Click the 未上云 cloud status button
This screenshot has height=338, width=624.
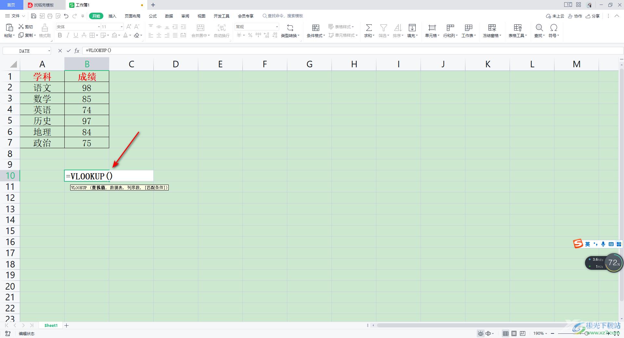pos(555,16)
